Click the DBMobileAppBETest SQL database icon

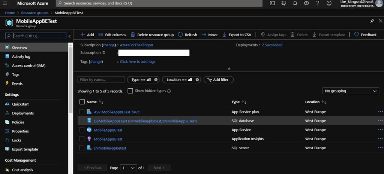point(89,121)
